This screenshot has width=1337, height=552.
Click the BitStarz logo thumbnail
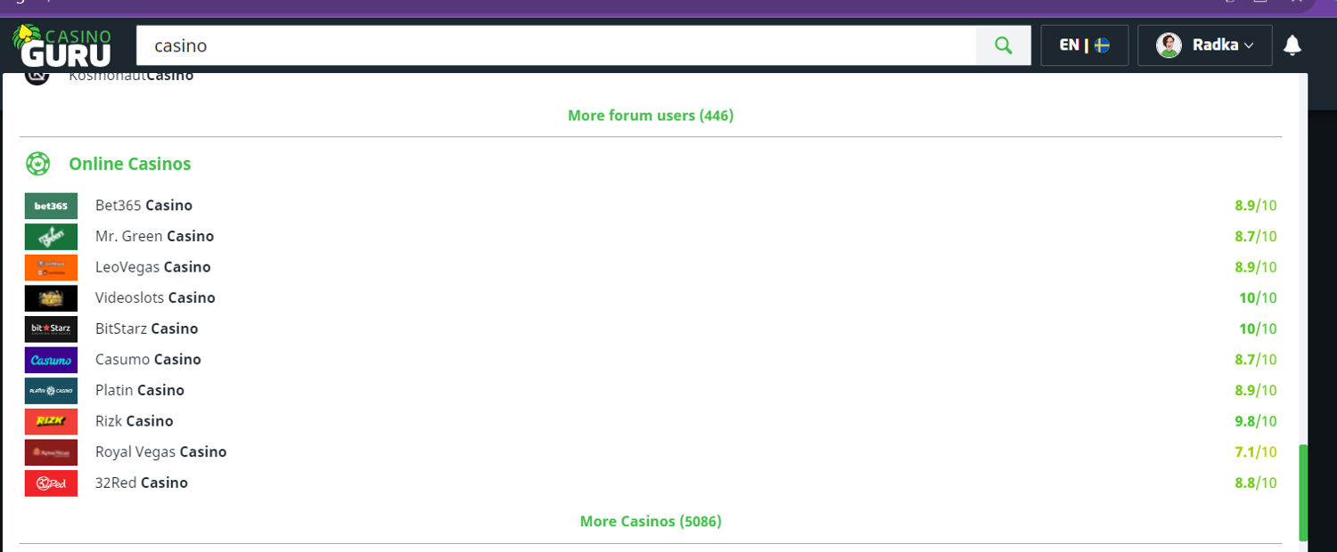click(51, 329)
